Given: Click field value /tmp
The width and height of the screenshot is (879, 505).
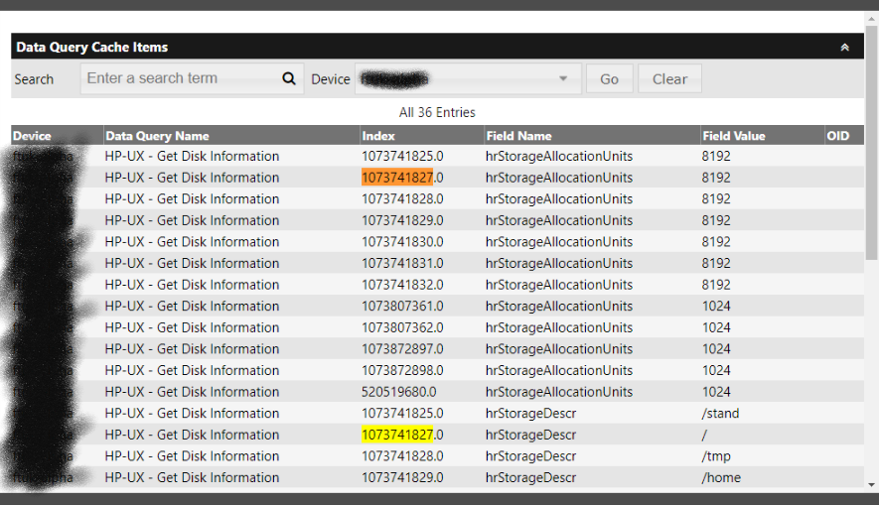Looking at the screenshot, I should (x=716, y=456).
